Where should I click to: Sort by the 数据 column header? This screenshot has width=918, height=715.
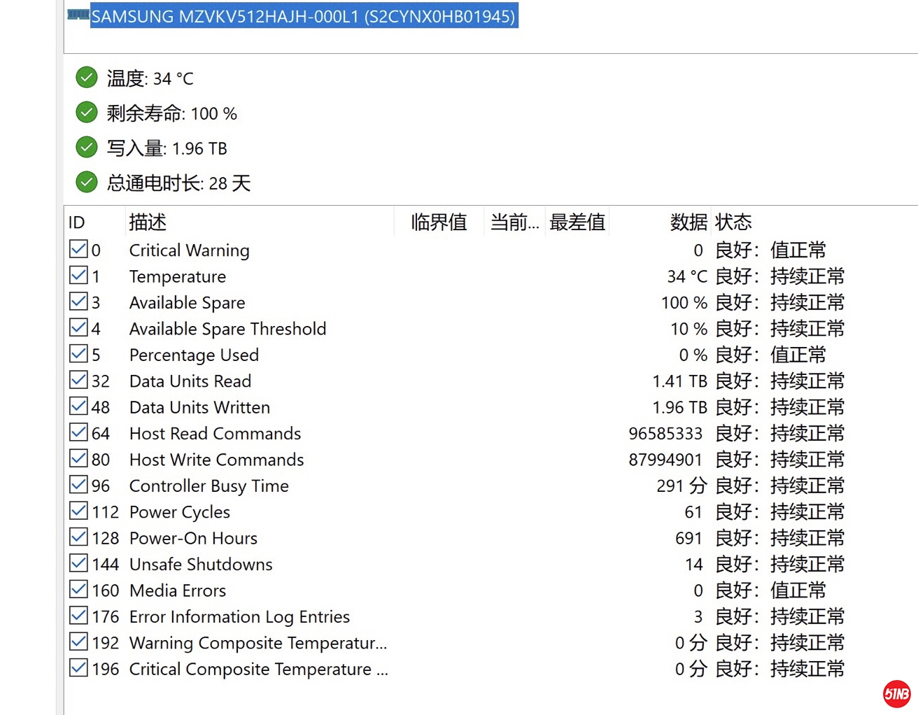click(688, 222)
